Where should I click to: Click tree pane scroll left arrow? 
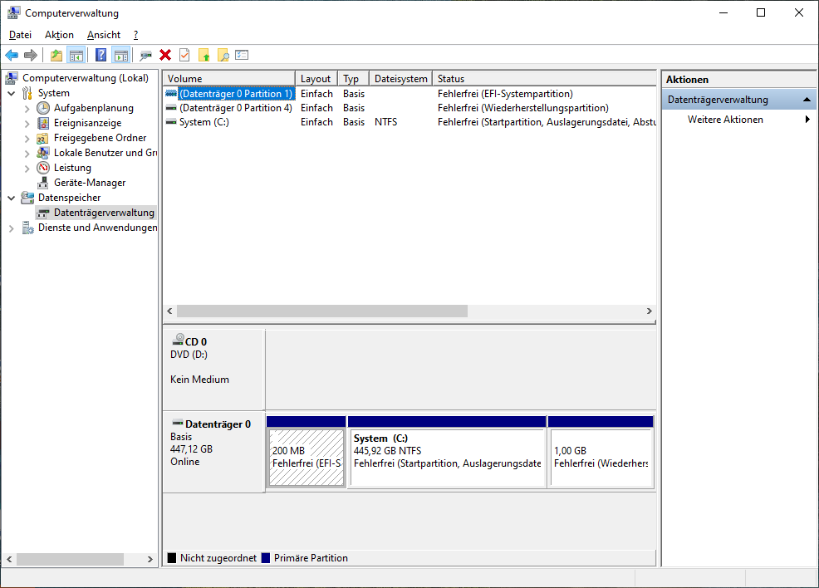(x=9, y=559)
